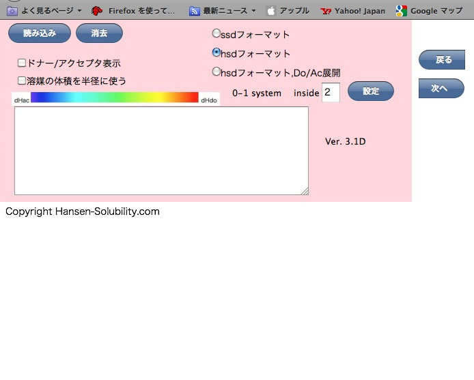Click the 設定 set button

pyautogui.click(x=371, y=91)
